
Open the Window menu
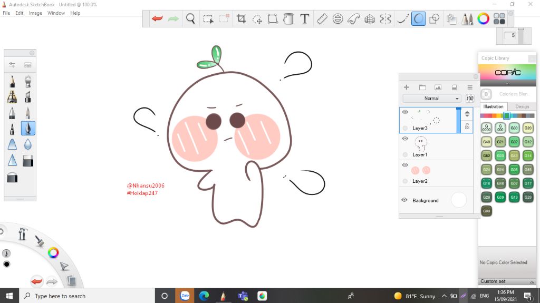tap(56, 13)
